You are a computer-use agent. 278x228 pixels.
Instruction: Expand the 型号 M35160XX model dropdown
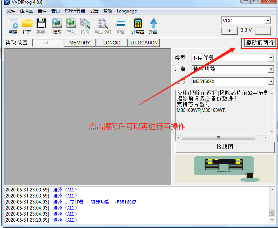pyautogui.click(x=271, y=81)
